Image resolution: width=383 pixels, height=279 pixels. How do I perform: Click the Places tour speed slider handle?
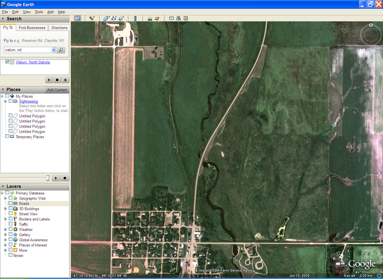pos(48,178)
